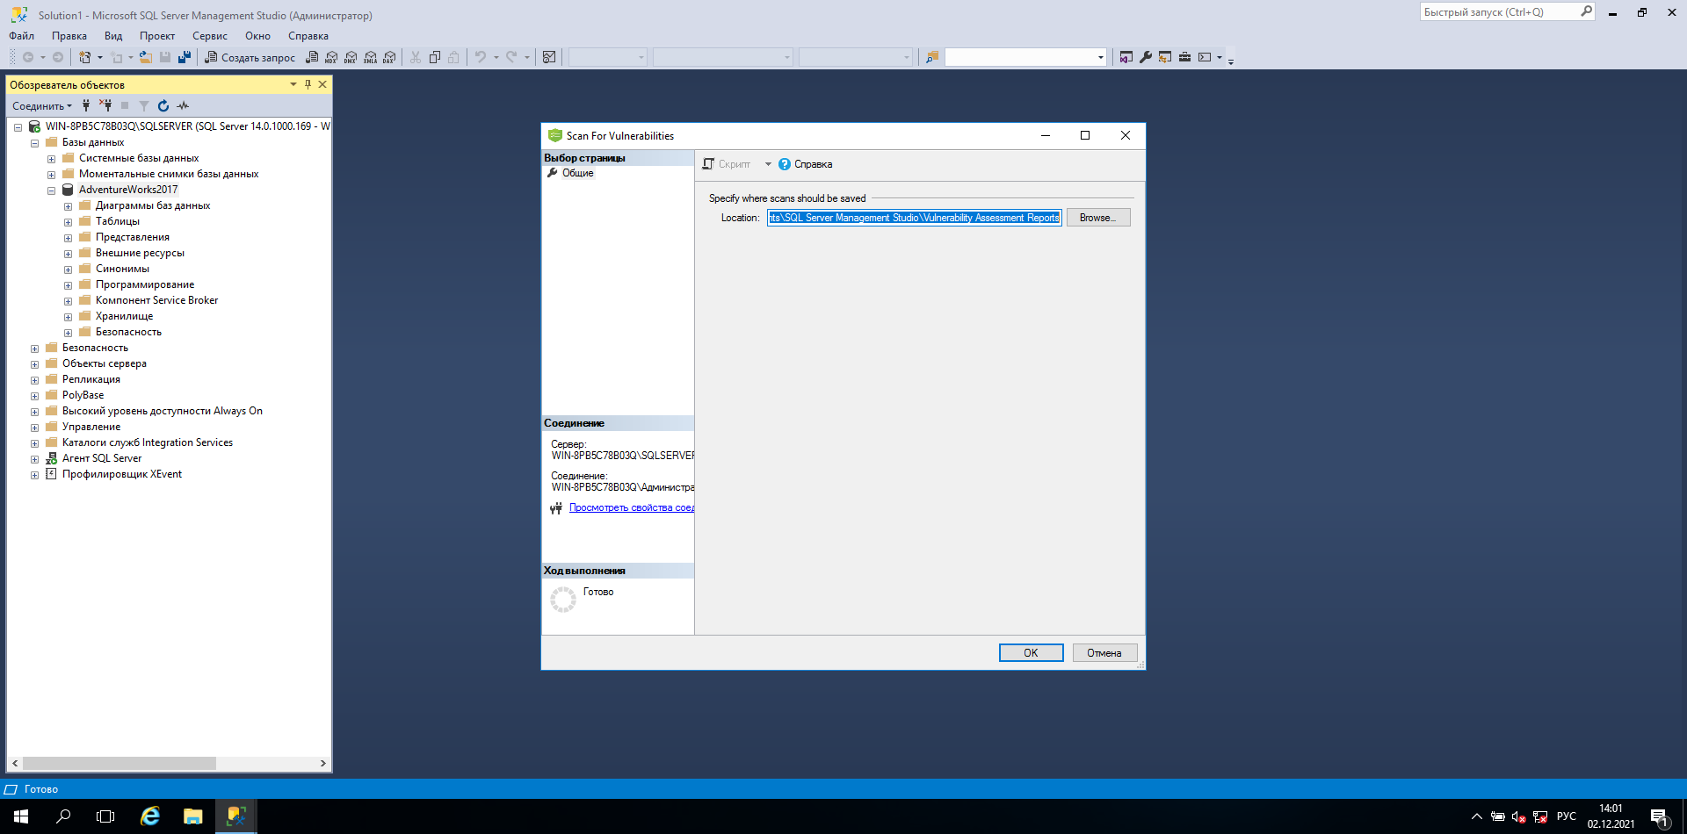Click the quick launch search magnifier

coord(1586,11)
